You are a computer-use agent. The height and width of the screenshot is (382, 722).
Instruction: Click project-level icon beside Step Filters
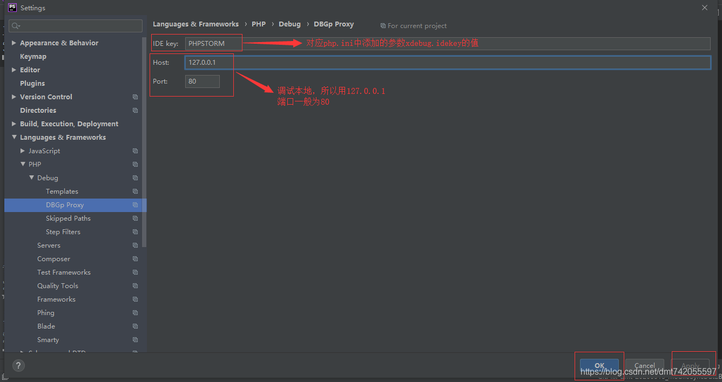pos(135,232)
